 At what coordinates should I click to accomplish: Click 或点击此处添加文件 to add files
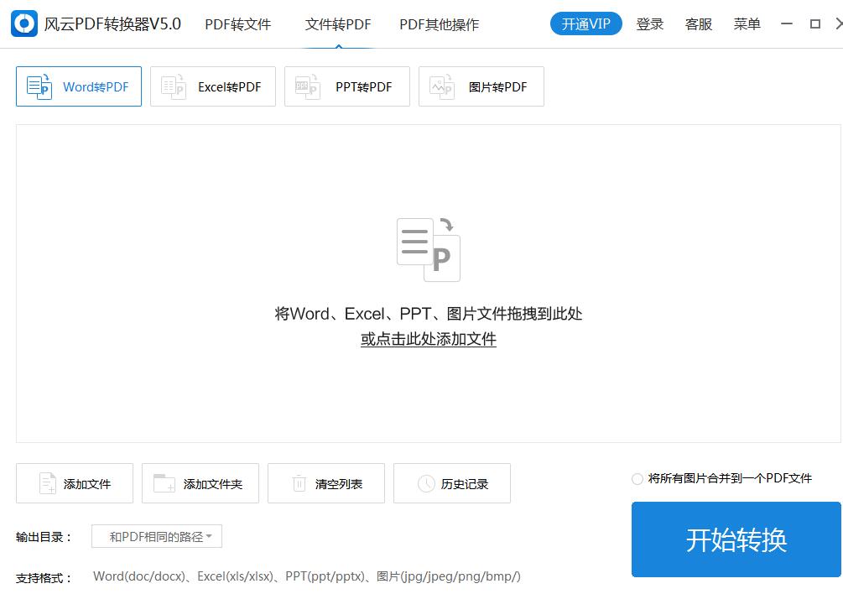(428, 339)
